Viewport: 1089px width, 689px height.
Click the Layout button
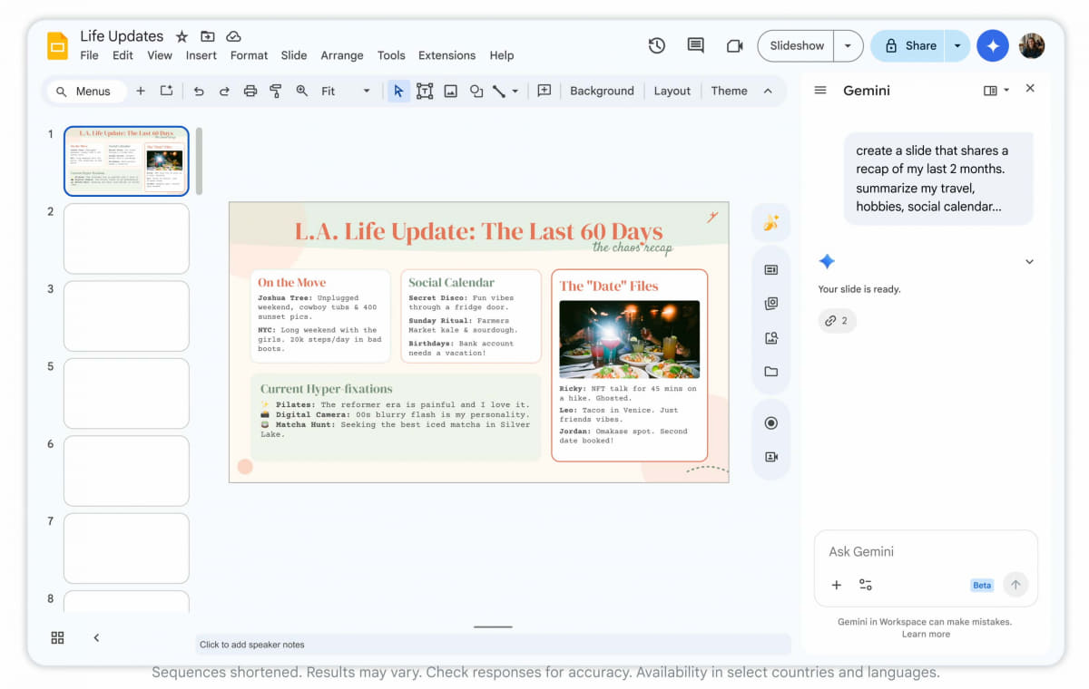672,91
